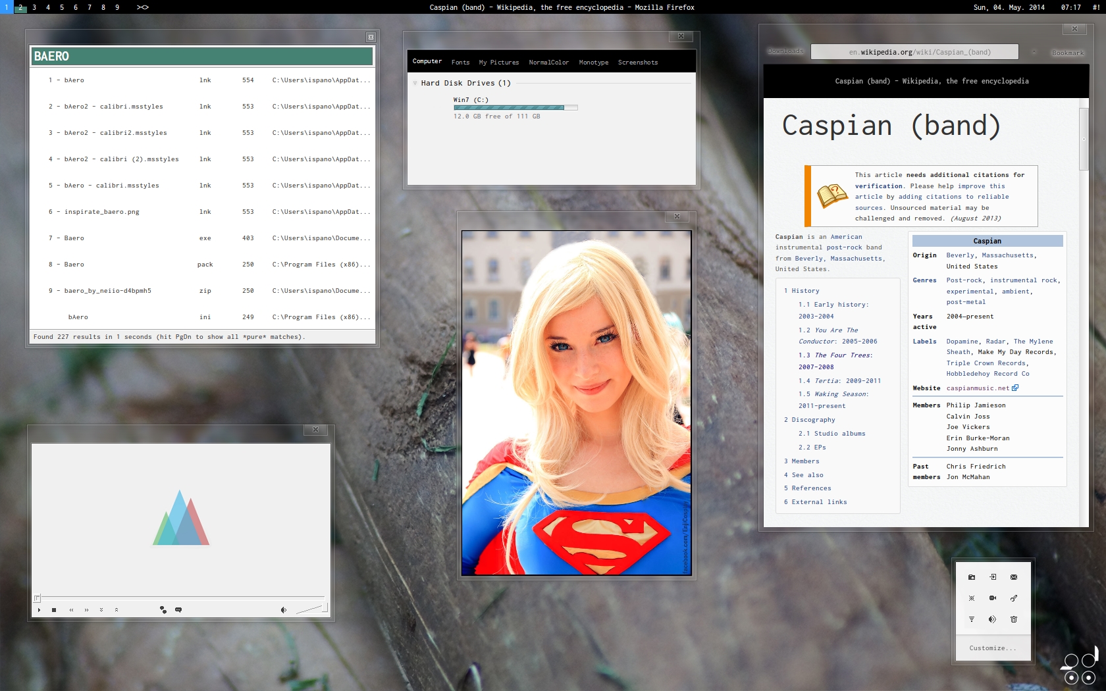Jump to 2 Discography in the contents

[x=810, y=420]
